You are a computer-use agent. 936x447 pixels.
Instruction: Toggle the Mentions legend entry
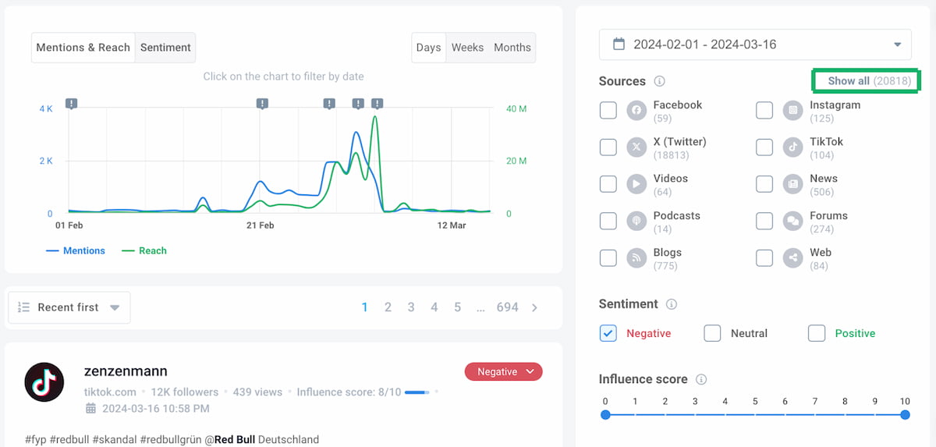pos(76,250)
